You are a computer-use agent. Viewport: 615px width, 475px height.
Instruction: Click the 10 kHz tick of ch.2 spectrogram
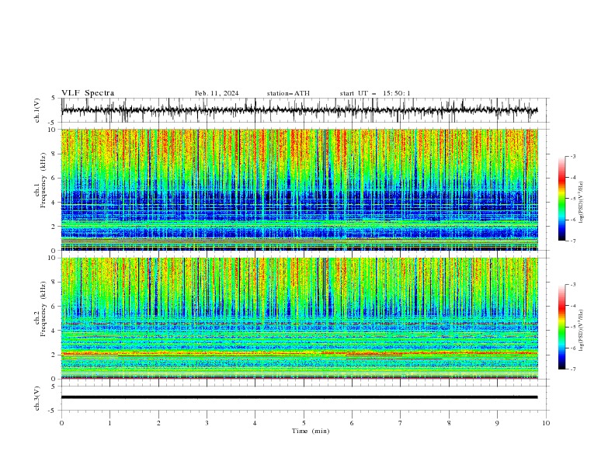click(x=52, y=258)
